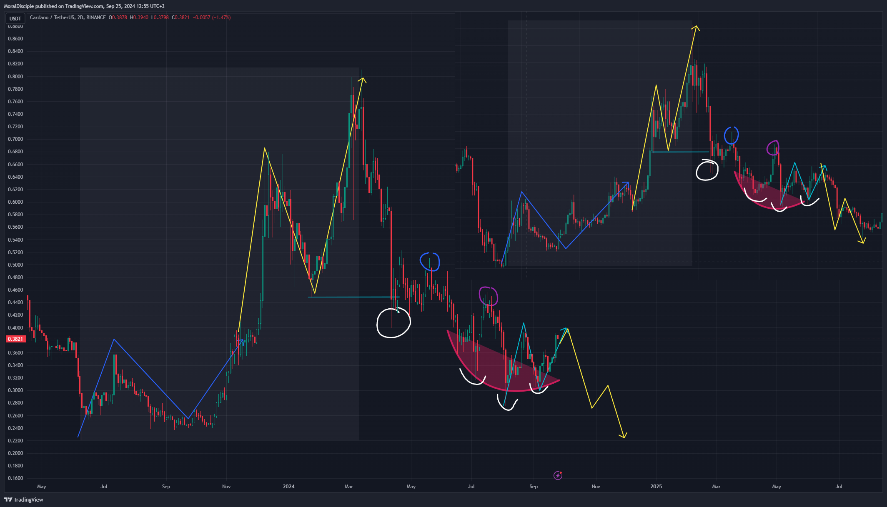Click the MoralDisciple published header text
This screenshot has height=507, width=887.
tap(84, 6)
